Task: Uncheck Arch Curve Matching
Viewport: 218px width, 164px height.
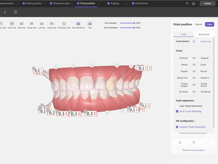Action: pyautogui.click(x=177, y=111)
